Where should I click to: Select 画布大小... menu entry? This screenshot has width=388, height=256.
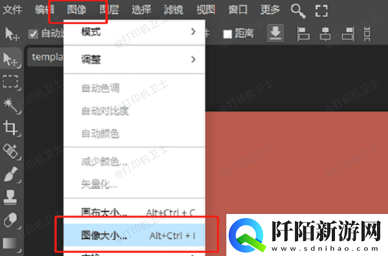pyautogui.click(x=135, y=212)
